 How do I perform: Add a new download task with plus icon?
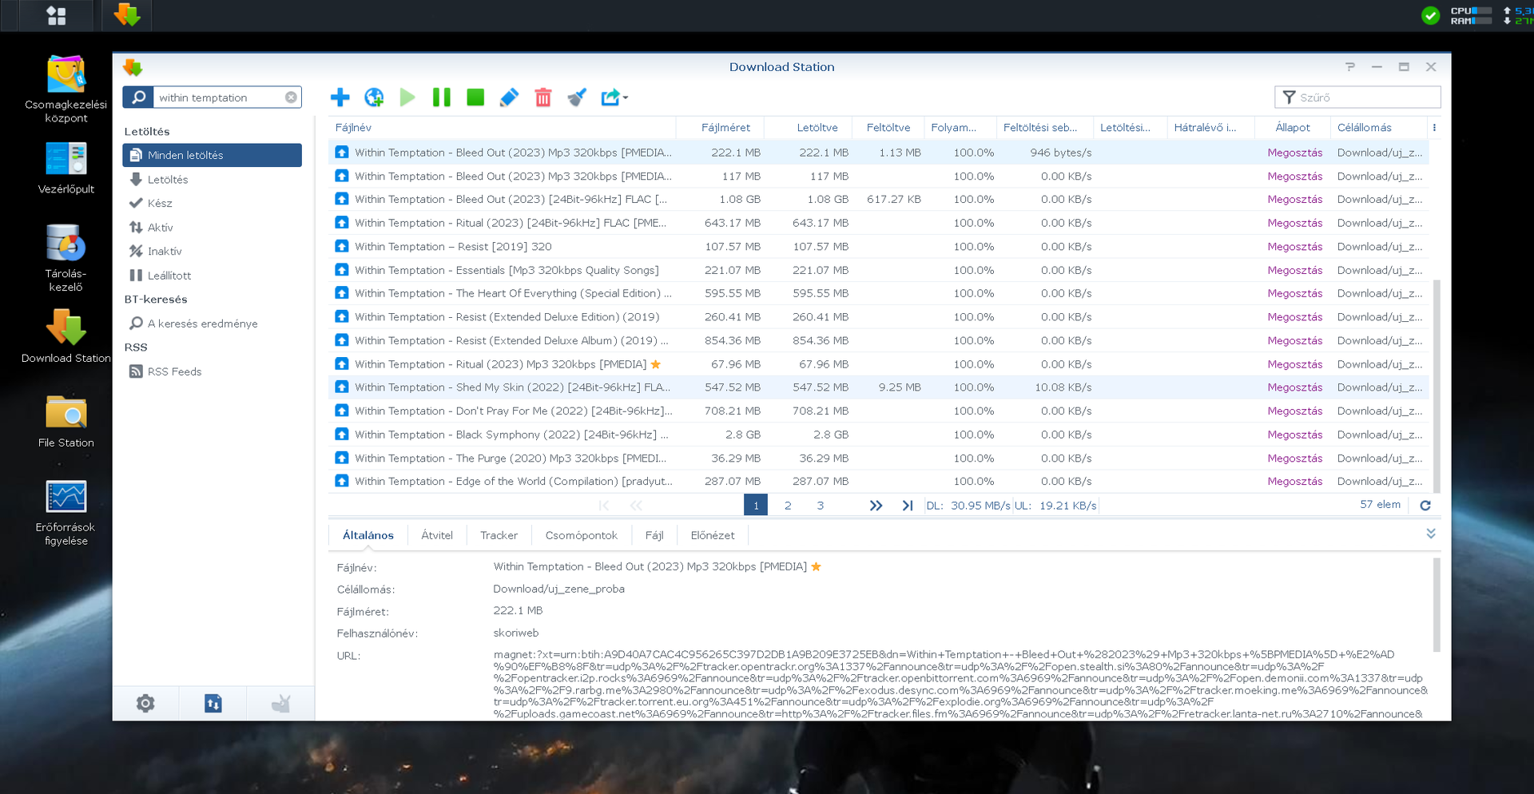click(340, 97)
